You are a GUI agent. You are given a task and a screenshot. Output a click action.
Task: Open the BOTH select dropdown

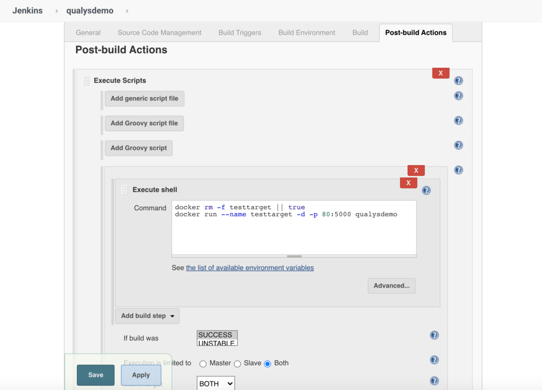click(216, 383)
